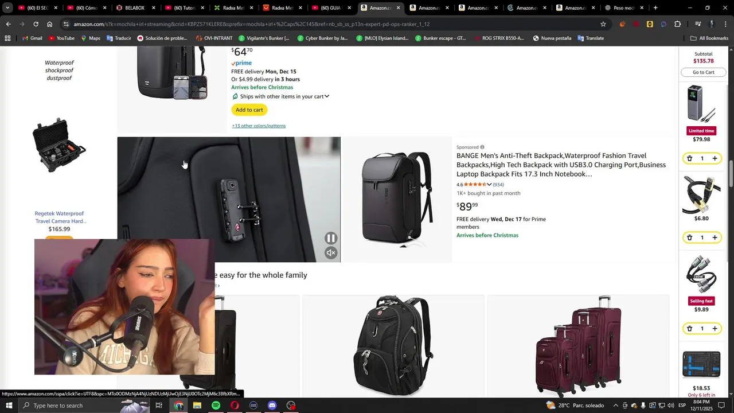Open the Chrome extensions puzzle icon
Viewport: 734px width, 413px height.
(x=677, y=24)
